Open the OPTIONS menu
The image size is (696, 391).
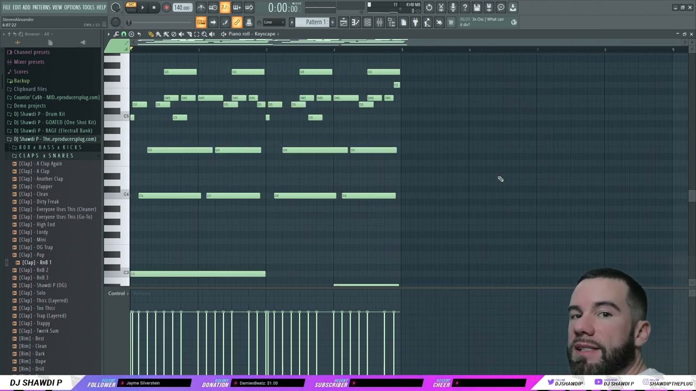click(72, 8)
